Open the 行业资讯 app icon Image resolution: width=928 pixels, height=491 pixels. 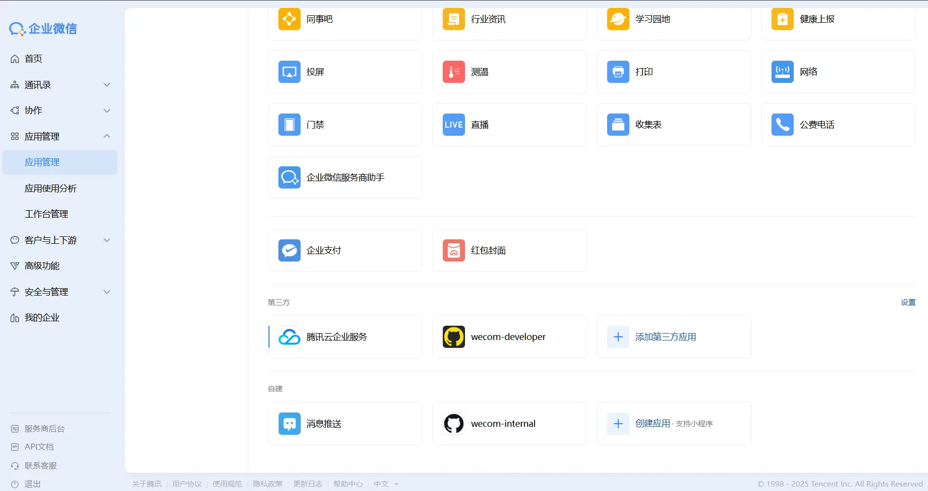coord(454,19)
